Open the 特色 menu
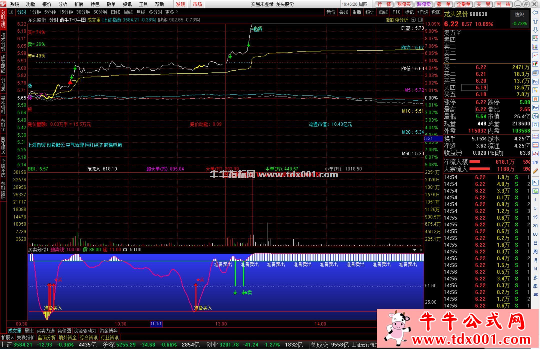The height and width of the screenshot is (349, 540). coord(95,4)
